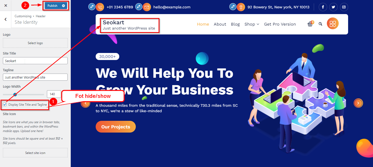
Task: Go back from Site Identity panel
Action: (x=6, y=19)
